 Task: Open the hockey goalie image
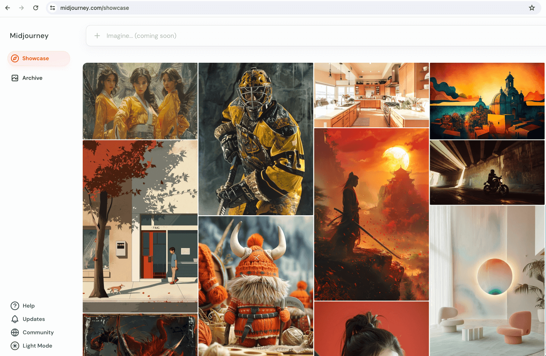coord(256,139)
